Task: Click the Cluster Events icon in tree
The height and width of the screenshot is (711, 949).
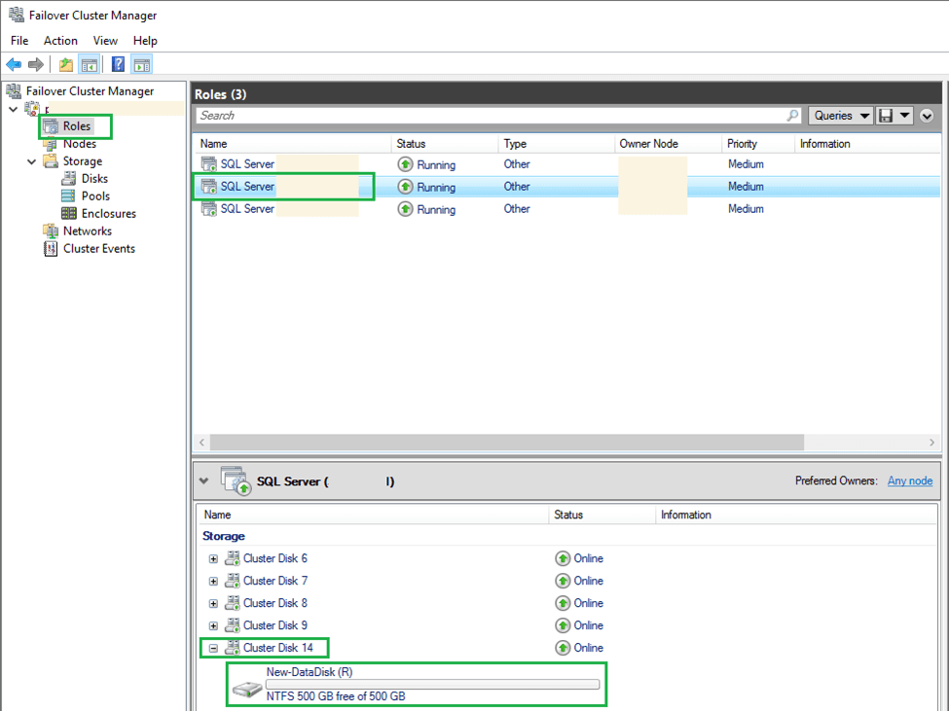Action: pos(51,248)
